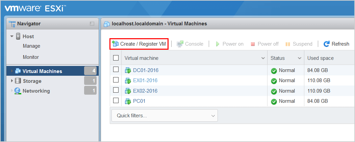Click the Virtual Machines navigator icon
Viewport: 355px width, 142px height.
tap(18, 71)
